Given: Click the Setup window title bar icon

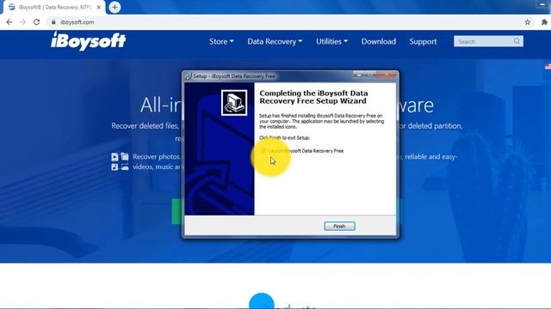Looking at the screenshot, I should pos(188,76).
